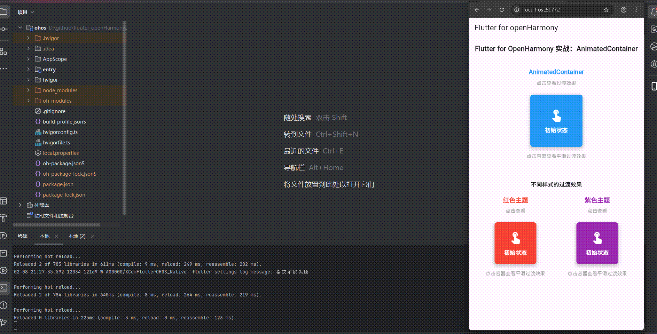This screenshot has height=334, width=657.
Task: Open the Problems warning icon in sidebar
Action: [4, 305]
